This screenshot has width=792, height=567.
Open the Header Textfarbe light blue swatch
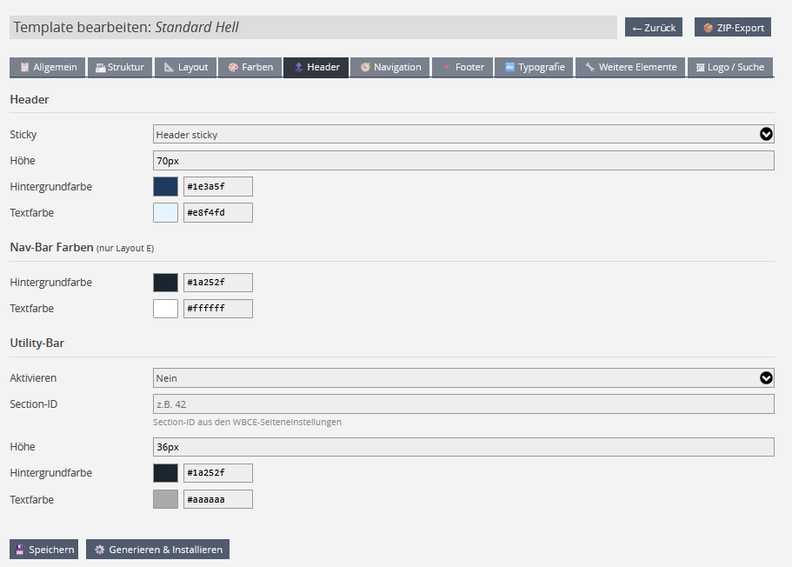point(166,213)
